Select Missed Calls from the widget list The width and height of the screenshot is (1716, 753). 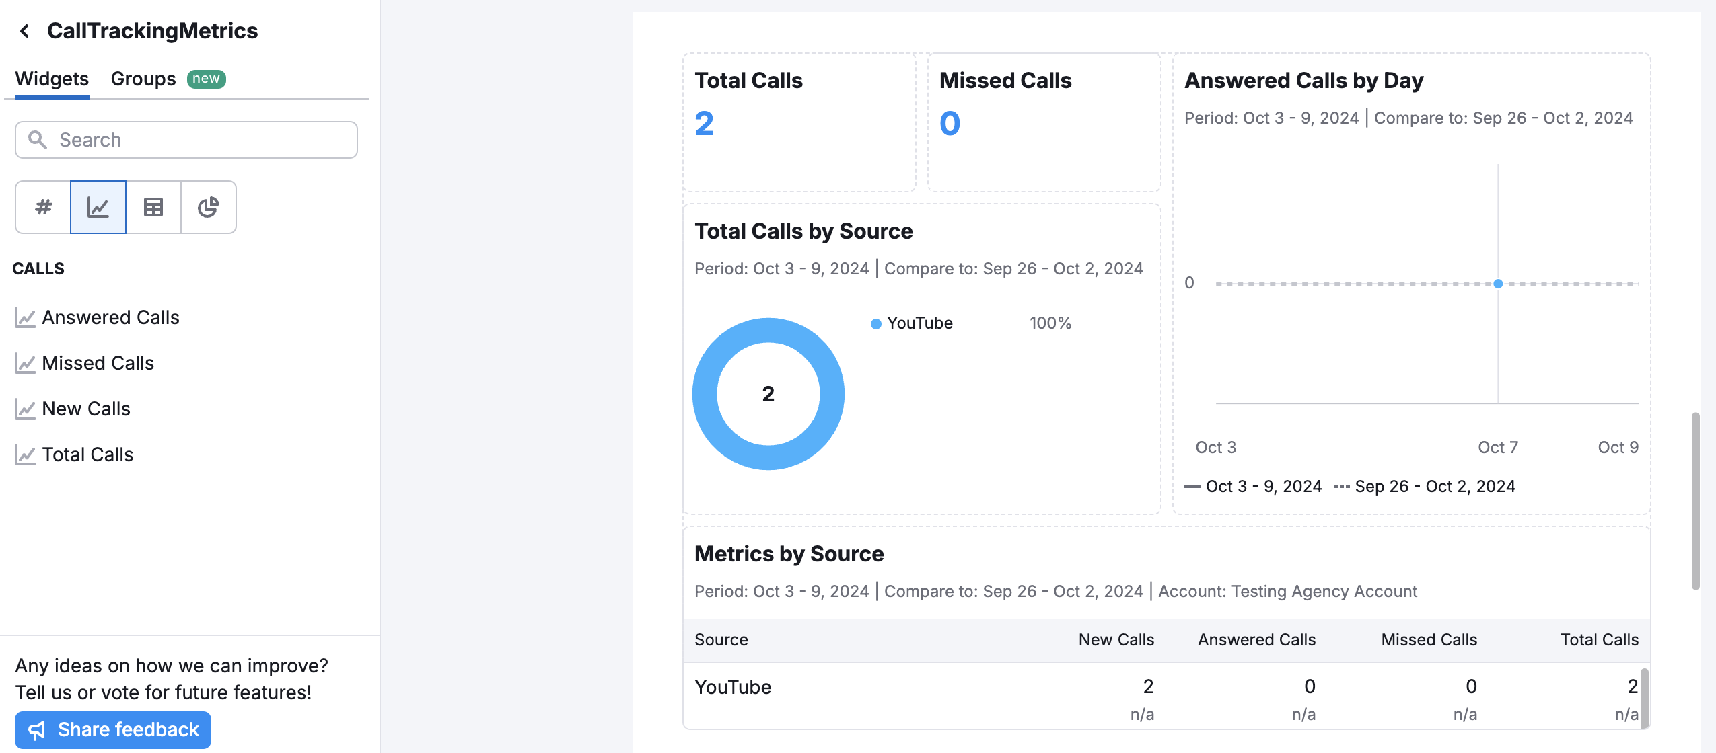click(98, 363)
